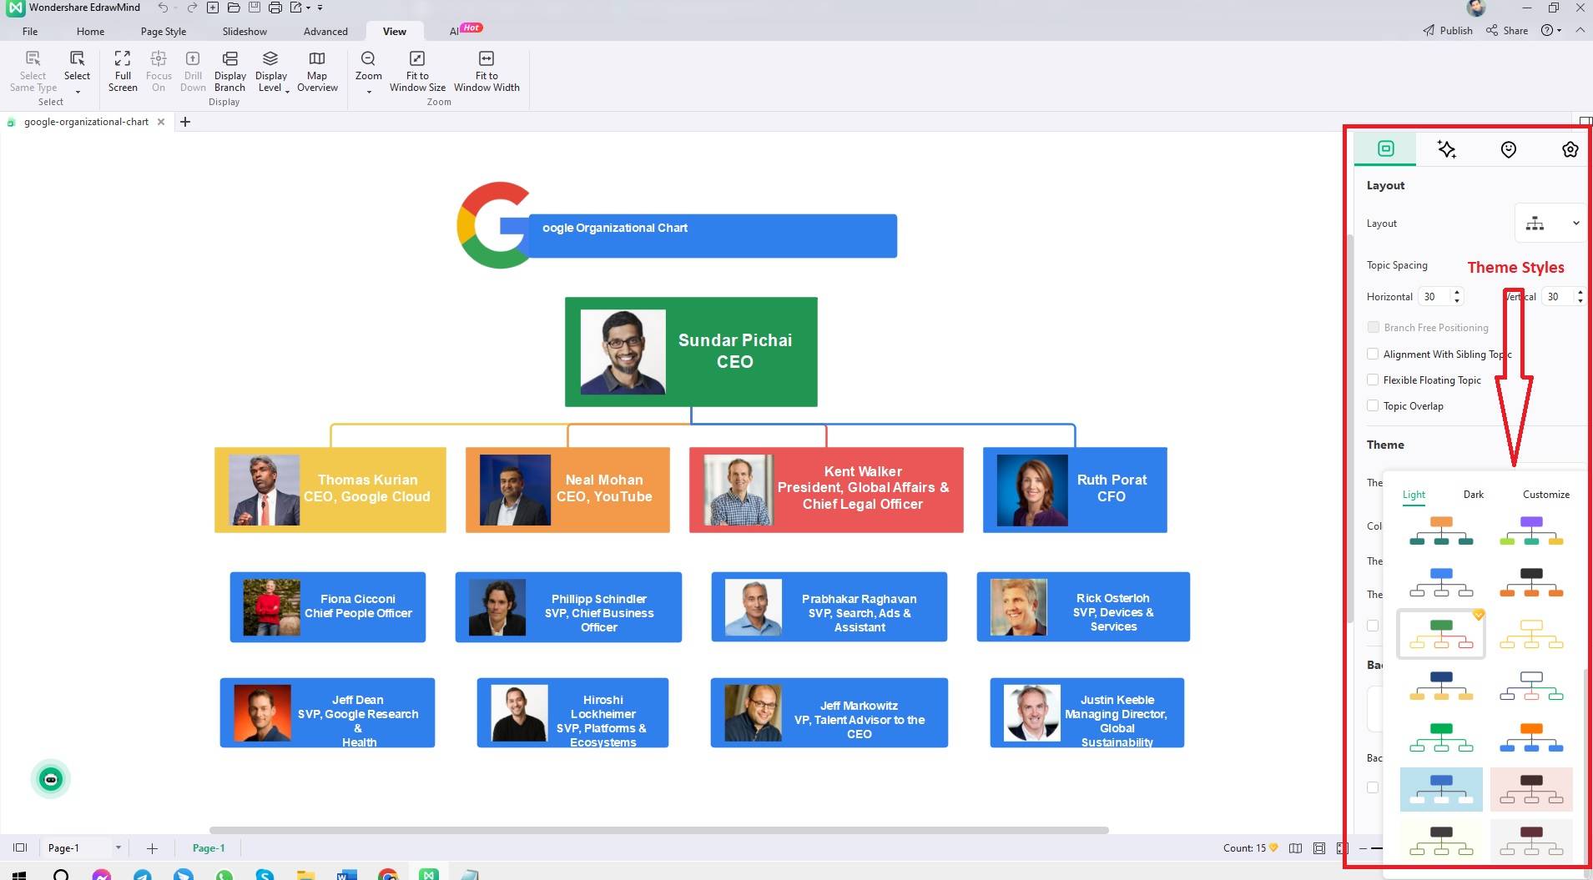The width and height of the screenshot is (1593, 880).
Task: Open the Page-1 selector dropdown
Action: click(x=118, y=848)
